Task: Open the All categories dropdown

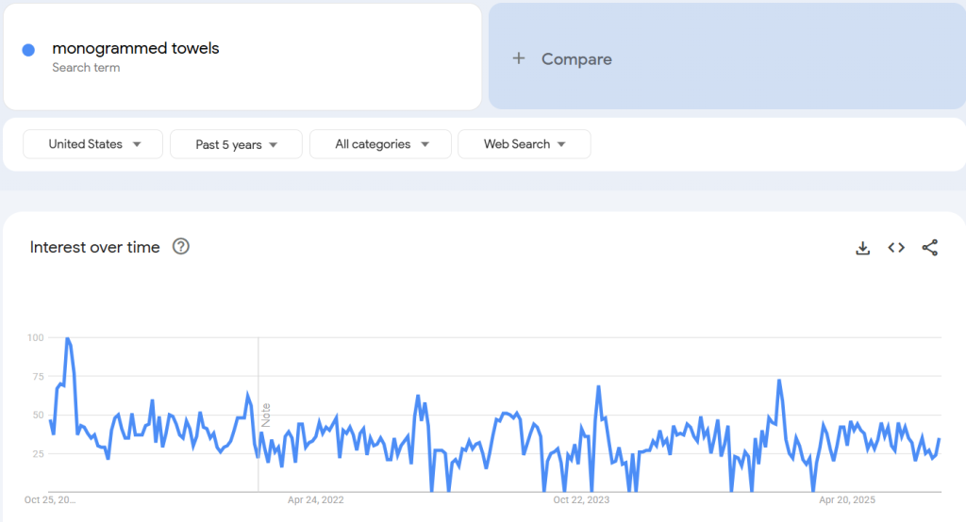Action: (x=381, y=144)
